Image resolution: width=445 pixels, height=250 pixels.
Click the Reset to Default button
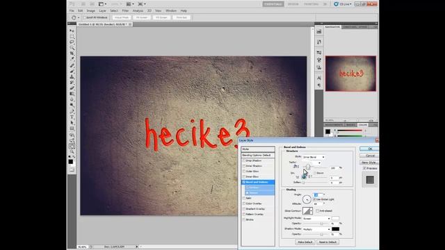click(327, 242)
